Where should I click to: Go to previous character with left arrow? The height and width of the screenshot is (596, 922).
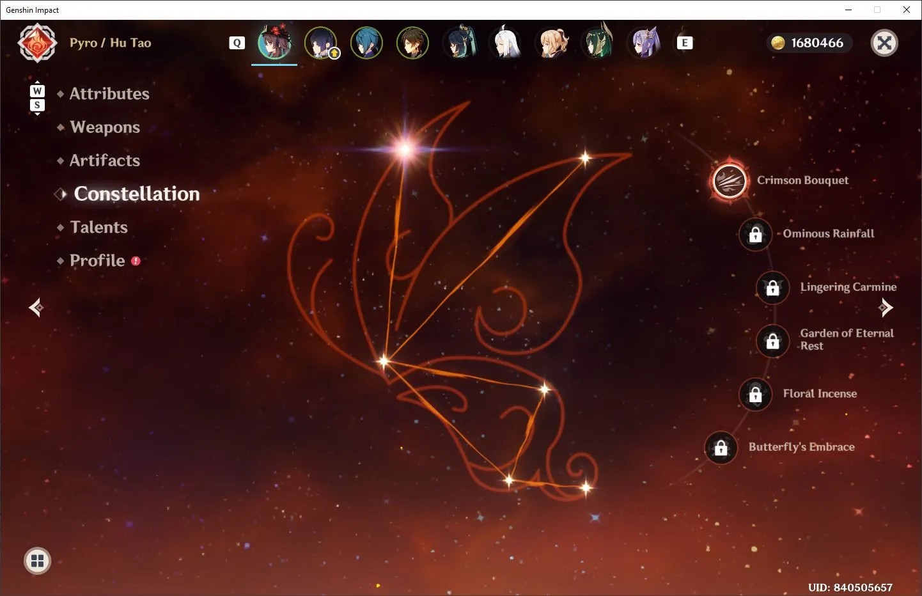coord(36,308)
